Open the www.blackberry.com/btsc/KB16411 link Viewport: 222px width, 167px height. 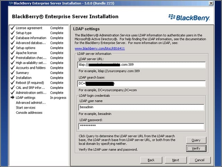[100, 48]
